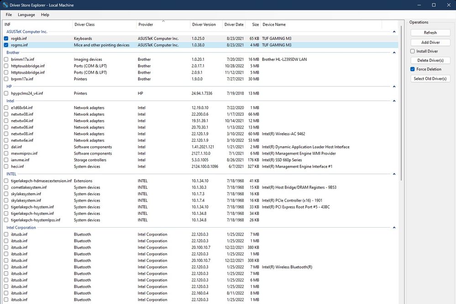
Task: Check the brimm17a.inf driver checkbox
Action: tap(6, 59)
